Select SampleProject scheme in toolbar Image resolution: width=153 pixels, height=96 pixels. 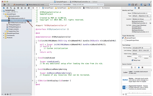[19, 5]
